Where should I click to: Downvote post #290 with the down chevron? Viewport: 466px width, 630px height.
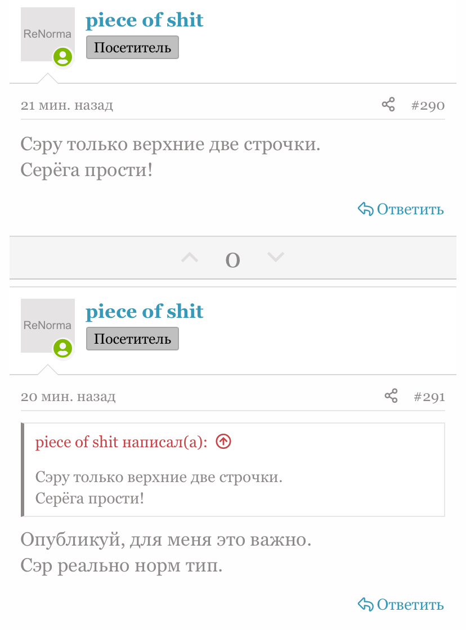pyautogui.click(x=275, y=257)
